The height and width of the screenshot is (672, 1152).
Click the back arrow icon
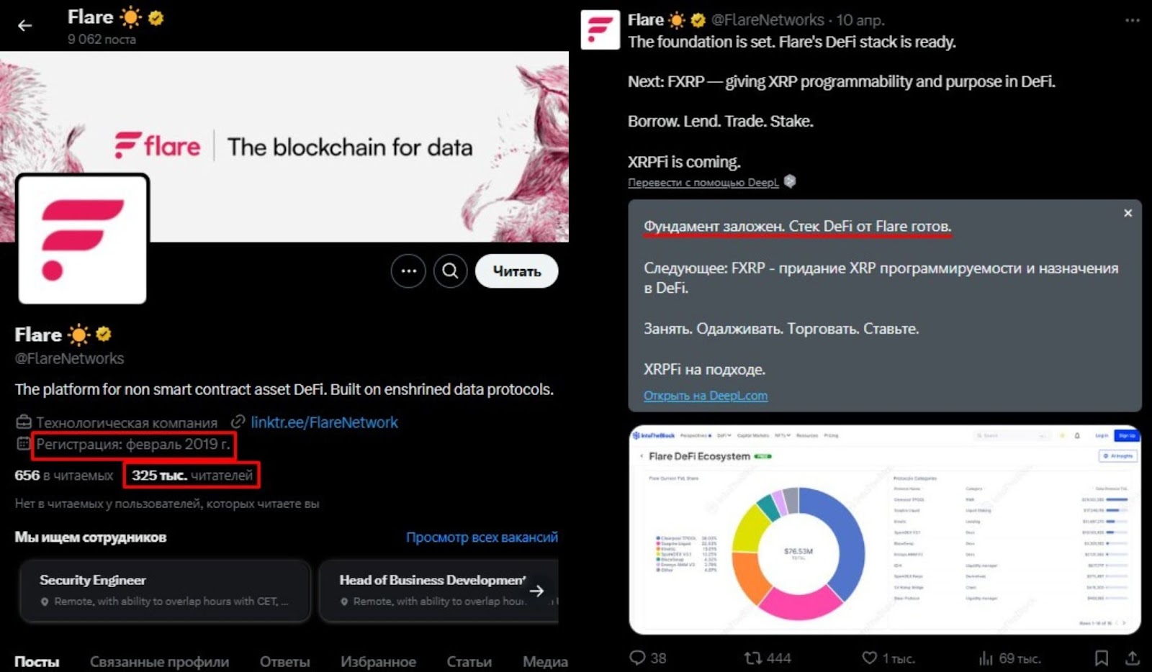coord(25,26)
